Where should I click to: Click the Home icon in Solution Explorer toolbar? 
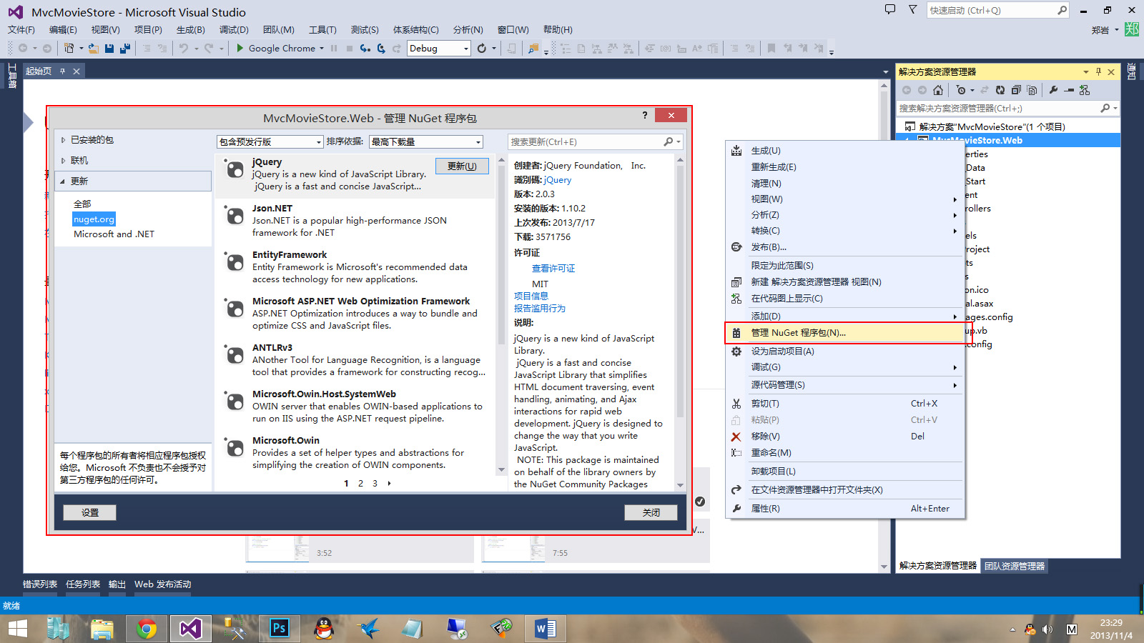[938, 90]
